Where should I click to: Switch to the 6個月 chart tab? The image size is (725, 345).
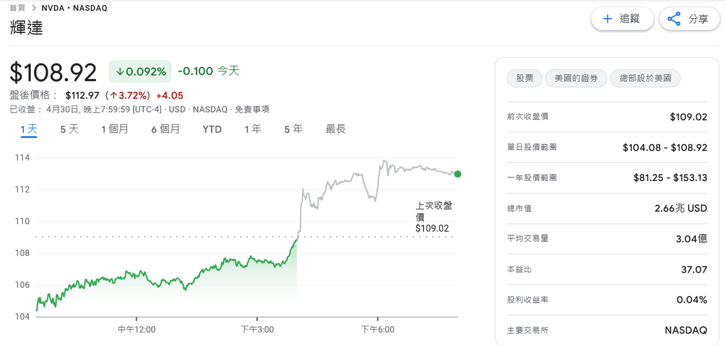(166, 129)
